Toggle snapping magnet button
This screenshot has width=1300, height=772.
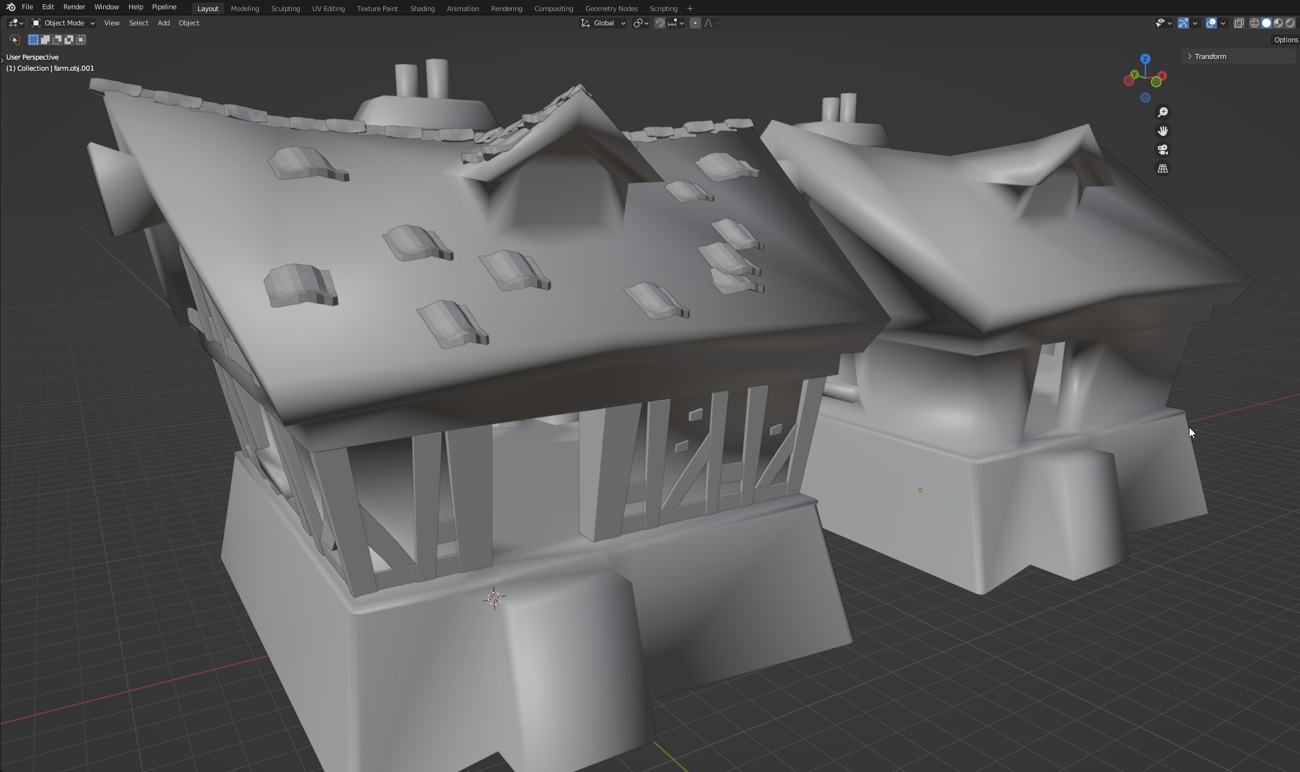[x=660, y=23]
